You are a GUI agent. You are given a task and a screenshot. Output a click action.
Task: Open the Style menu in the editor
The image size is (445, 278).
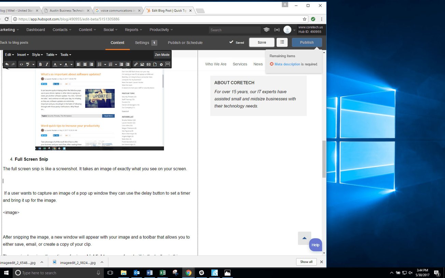pos(37,55)
